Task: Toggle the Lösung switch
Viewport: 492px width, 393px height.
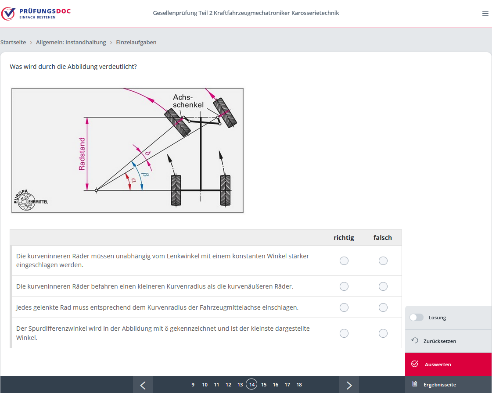Action: [x=417, y=318]
